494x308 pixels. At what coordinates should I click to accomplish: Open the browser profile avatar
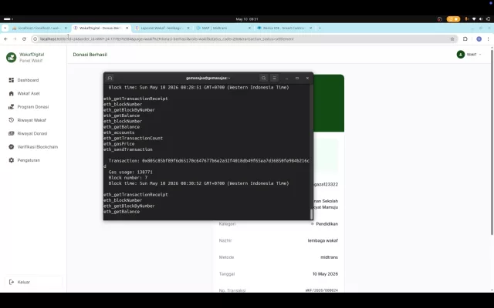coord(479,39)
